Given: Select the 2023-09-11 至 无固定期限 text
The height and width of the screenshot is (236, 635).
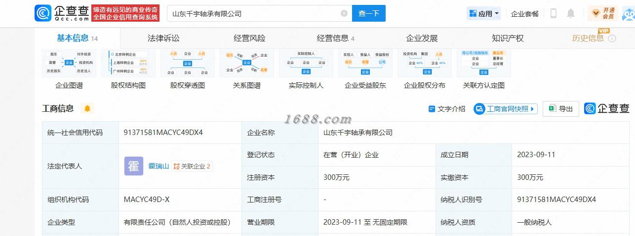Looking at the screenshot, I should pyautogui.click(x=365, y=222).
